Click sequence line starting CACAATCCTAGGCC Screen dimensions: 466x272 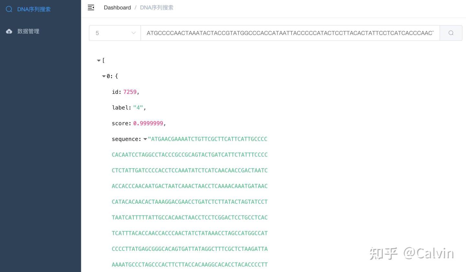click(190, 155)
